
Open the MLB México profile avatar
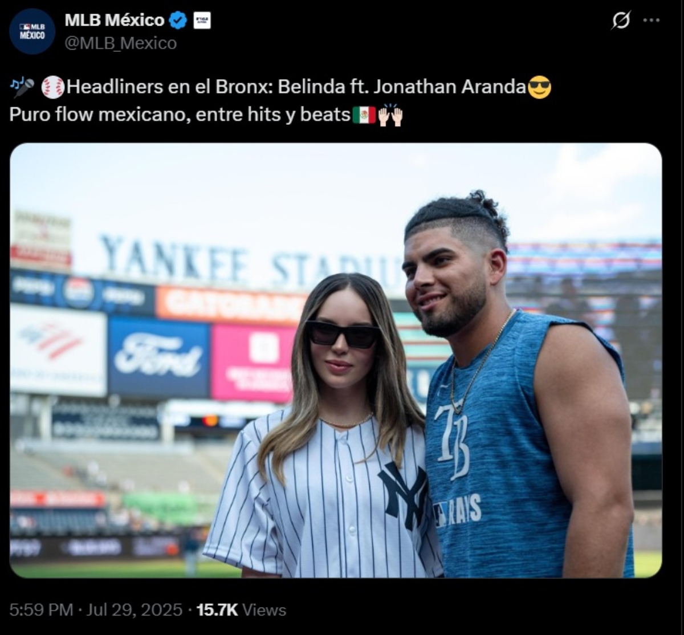pos(32,31)
